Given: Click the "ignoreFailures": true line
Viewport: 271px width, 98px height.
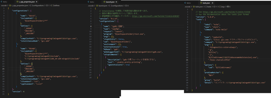Looking at the screenshot, I should pyautogui.click(x=118, y=65).
